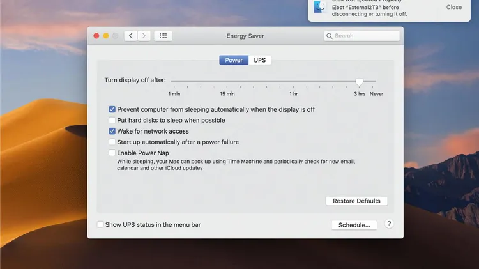
Task: Enable Put hard disks to sleep when possible
Action: [x=112, y=120]
